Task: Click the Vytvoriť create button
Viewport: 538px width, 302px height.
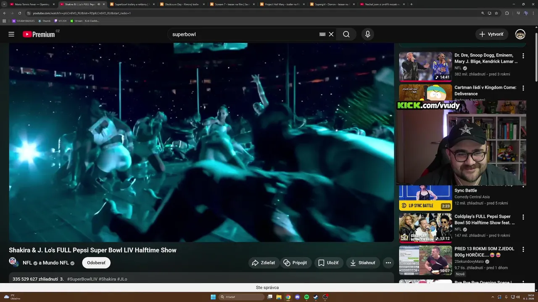Action: pos(491,34)
